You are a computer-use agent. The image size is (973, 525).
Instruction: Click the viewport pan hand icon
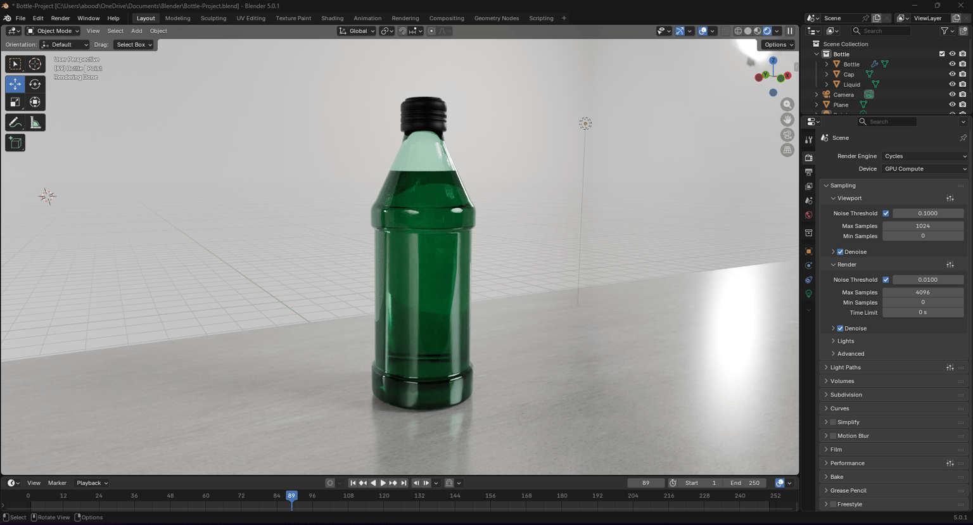coord(787,120)
